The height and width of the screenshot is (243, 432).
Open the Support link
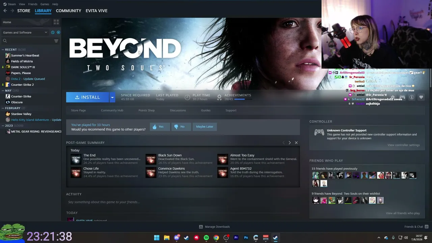(231, 110)
